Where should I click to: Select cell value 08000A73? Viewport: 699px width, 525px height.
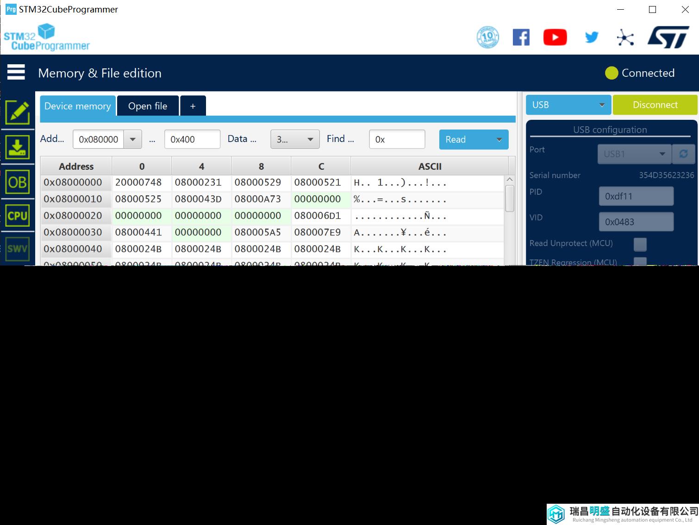pos(261,199)
